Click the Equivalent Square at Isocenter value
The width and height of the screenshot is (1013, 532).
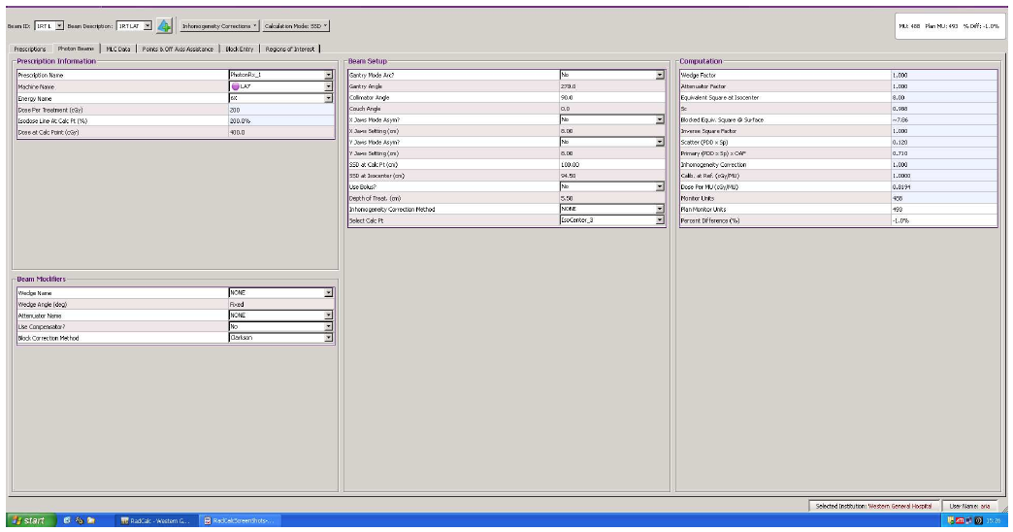coord(944,98)
